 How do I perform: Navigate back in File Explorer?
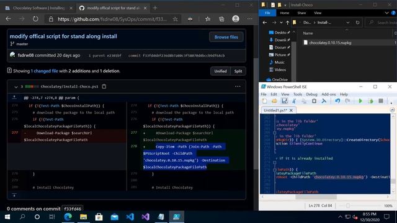tap(265, 22)
